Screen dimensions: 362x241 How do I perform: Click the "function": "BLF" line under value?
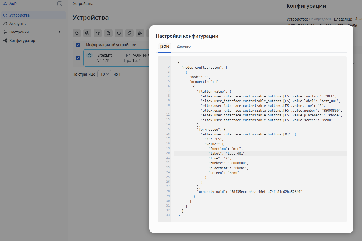(226, 149)
